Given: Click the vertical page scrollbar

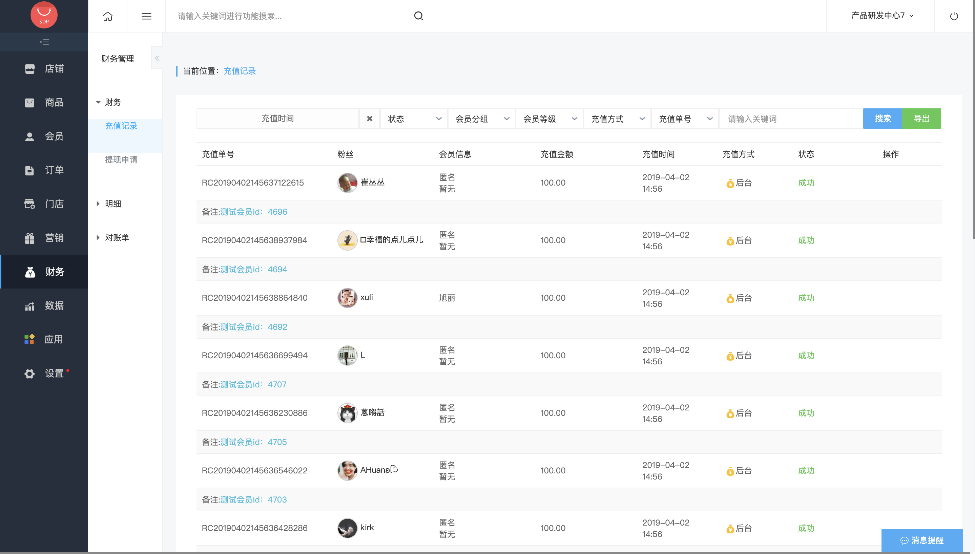Looking at the screenshot, I should [974, 120].
